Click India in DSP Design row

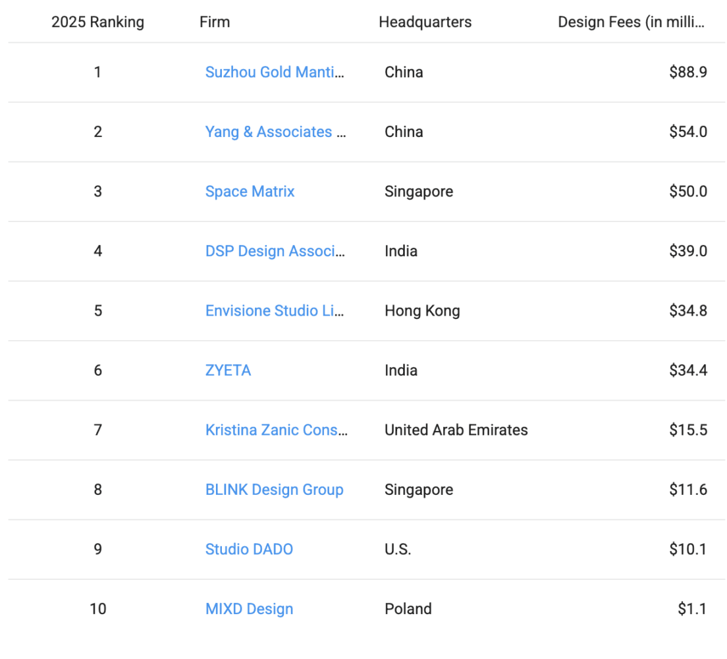tap(401, 252)
